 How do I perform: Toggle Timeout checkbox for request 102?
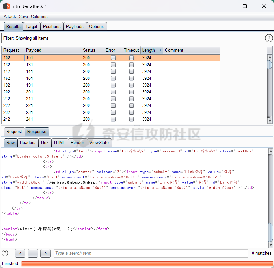point(131,58)
